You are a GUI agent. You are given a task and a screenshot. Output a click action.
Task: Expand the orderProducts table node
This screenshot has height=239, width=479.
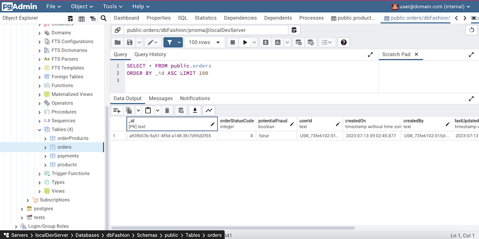click(45, 138)
